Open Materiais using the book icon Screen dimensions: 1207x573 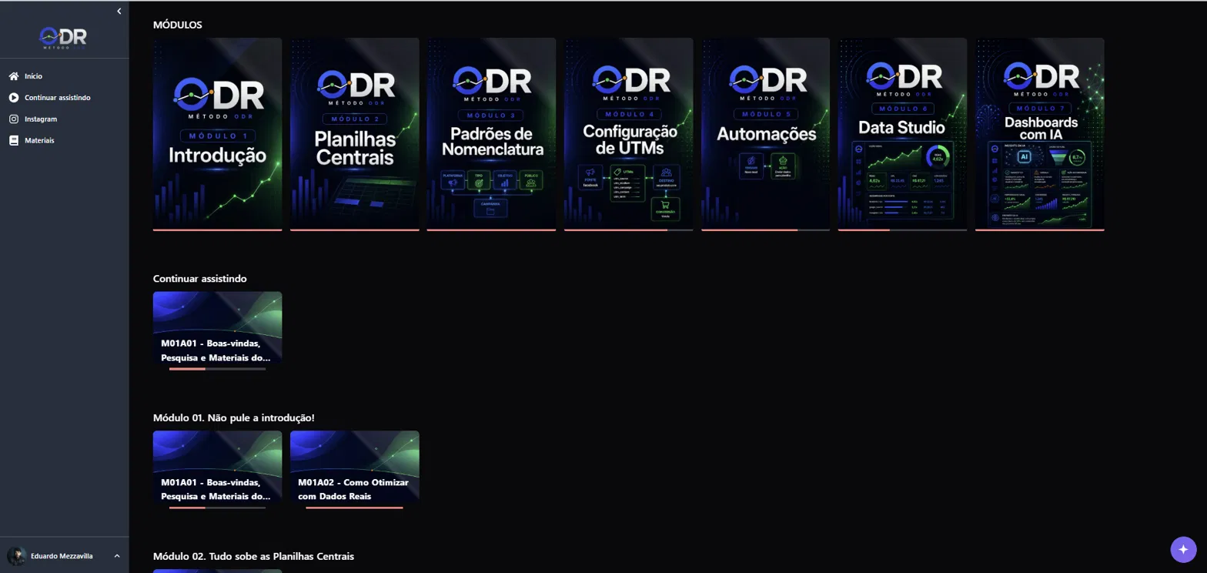pyautogui.click(x=13, y=141)
